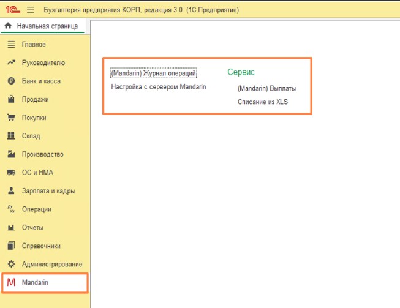Viewport: 400px width, 308px height.
Task: Open (Mandarin) Выплаты link
Action: (x=266, y=88)
